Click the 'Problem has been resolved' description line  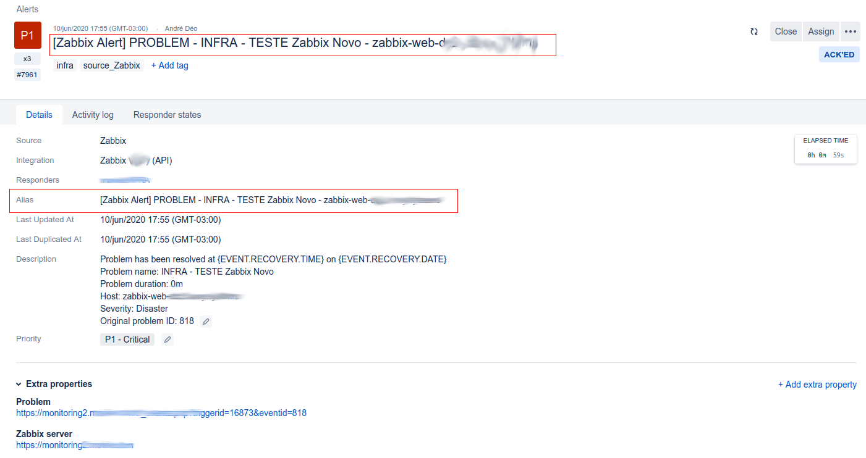(x=273, y=259)
